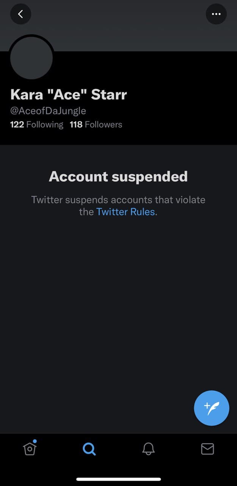Screen dimensions: 237x486
Task: Select the Search magnifier tab
Action: point(89,449)
